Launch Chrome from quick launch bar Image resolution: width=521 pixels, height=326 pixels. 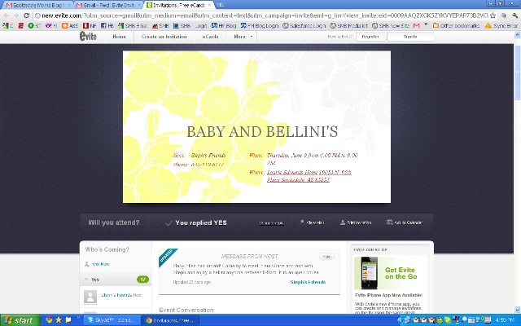click(49, 320)
